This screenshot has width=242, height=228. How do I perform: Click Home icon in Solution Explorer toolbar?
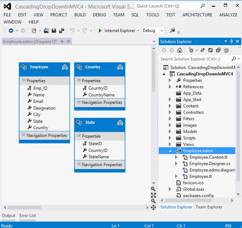point(180,50)
